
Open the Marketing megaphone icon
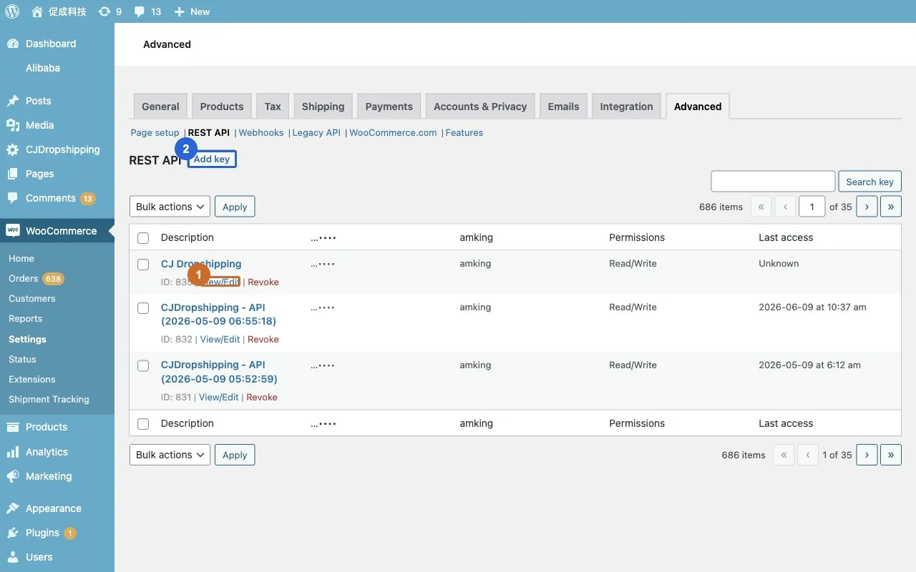point(13,476)
